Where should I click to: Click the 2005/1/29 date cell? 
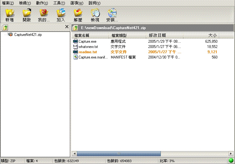(x=165, y=41)
